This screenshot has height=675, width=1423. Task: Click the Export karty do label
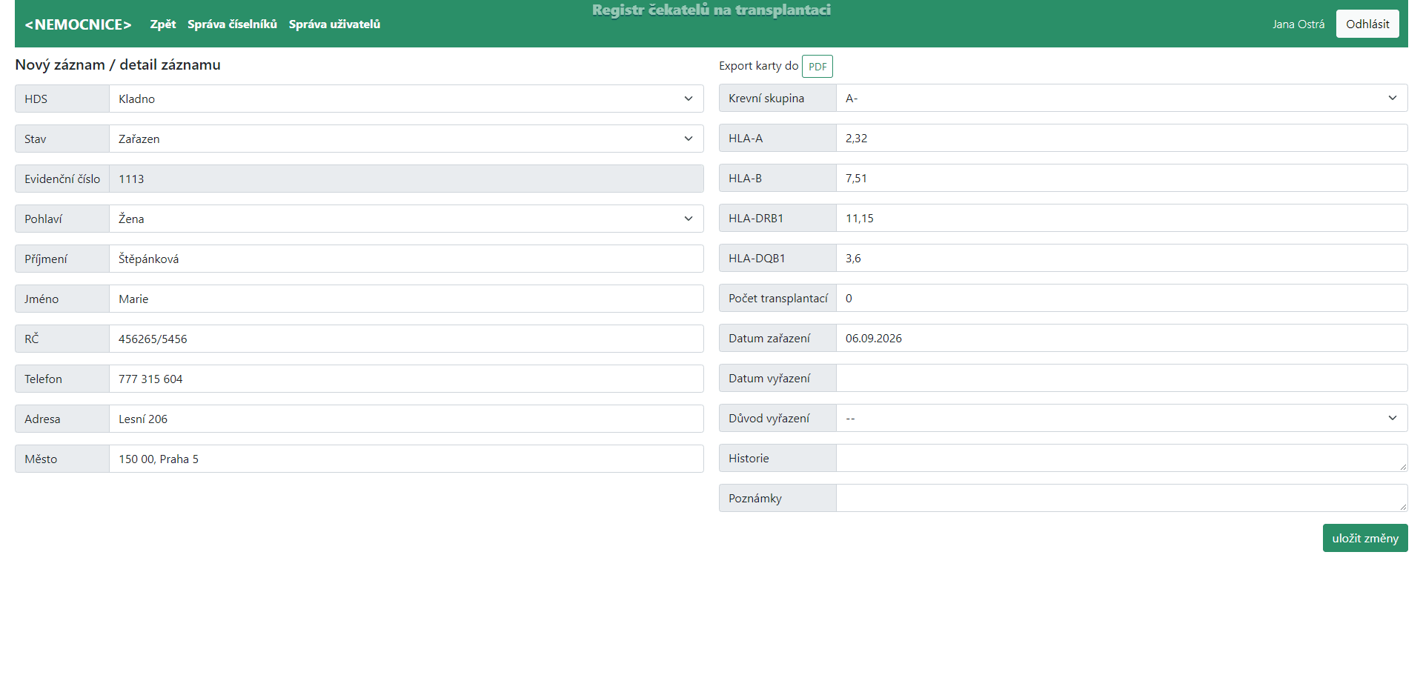(758, 66)
